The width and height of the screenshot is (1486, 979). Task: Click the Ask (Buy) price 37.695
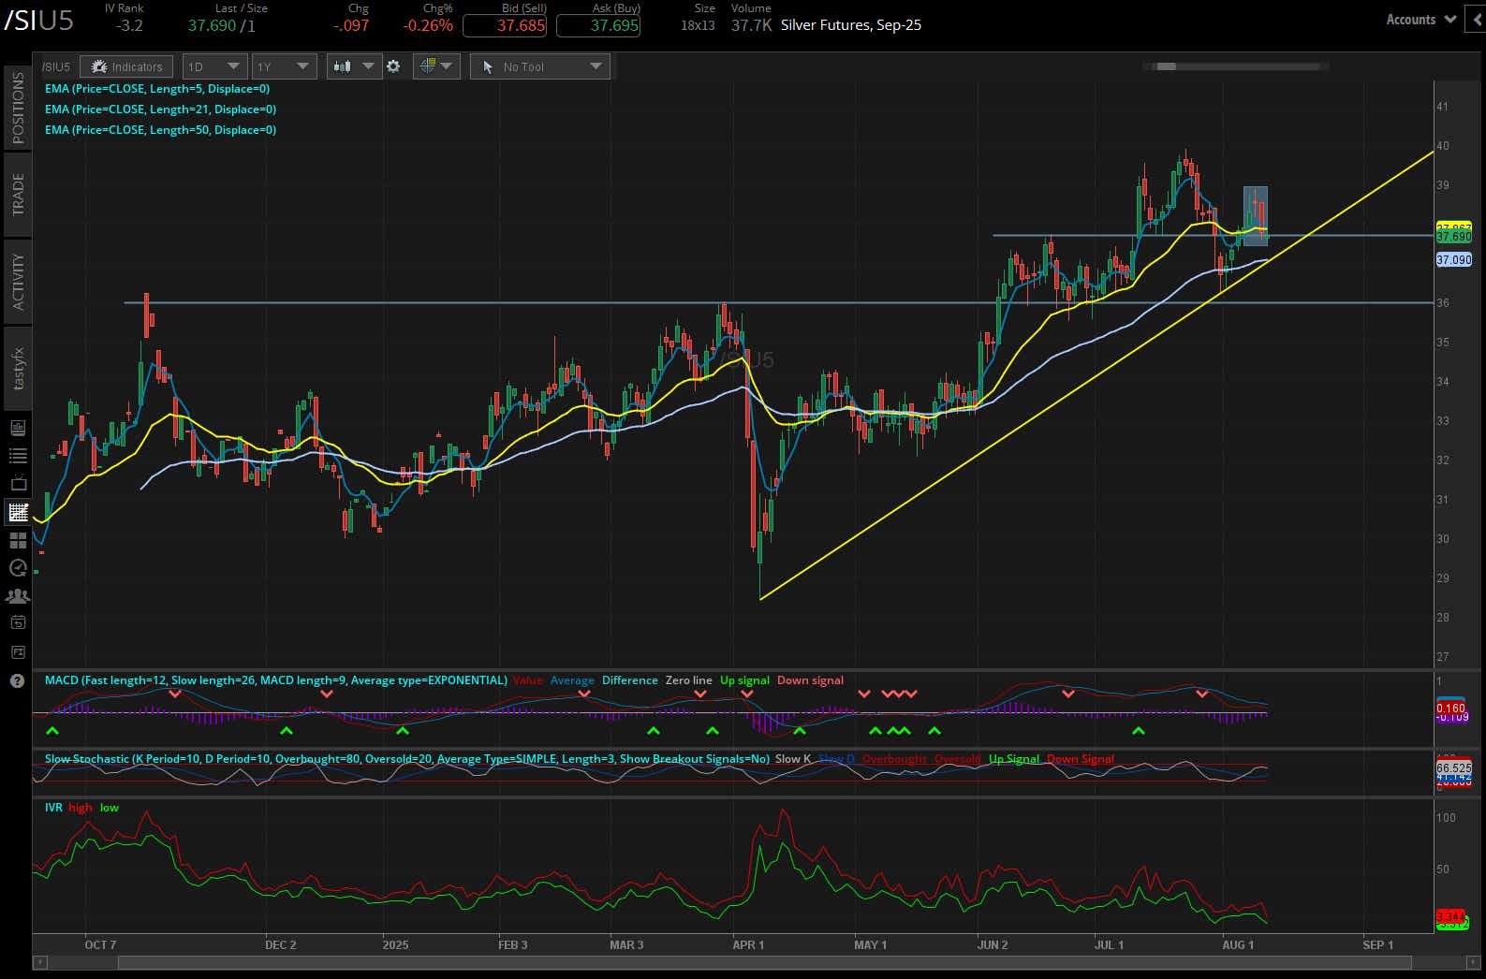coord(598,25)
